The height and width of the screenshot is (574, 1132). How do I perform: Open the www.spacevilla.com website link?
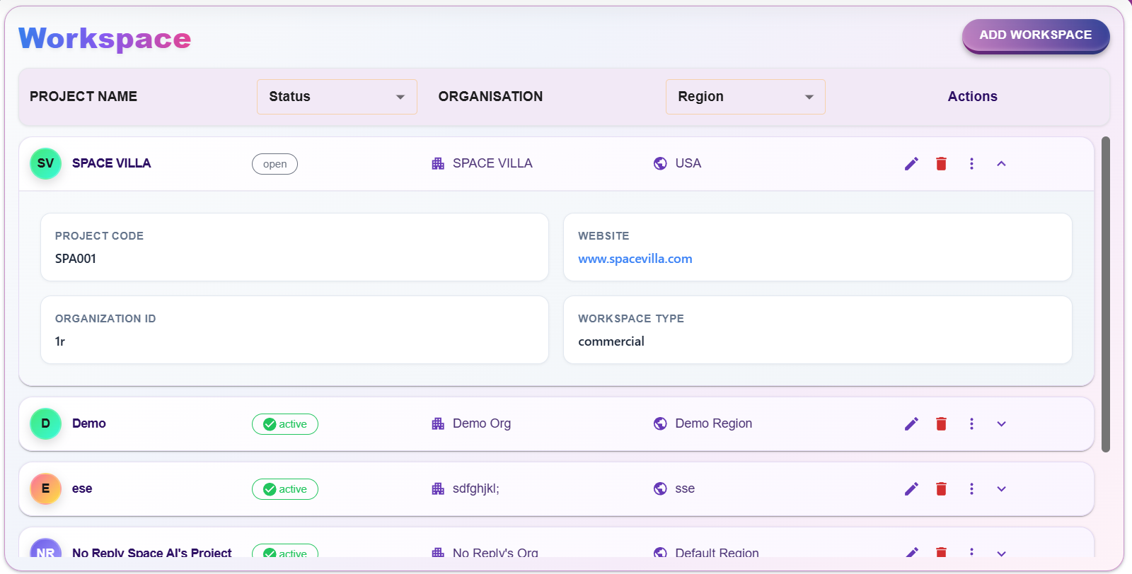click(635, 259)
